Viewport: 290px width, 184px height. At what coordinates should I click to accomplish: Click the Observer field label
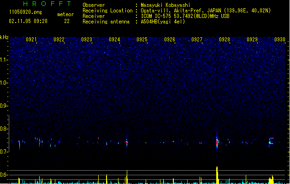tap(94, 5)
